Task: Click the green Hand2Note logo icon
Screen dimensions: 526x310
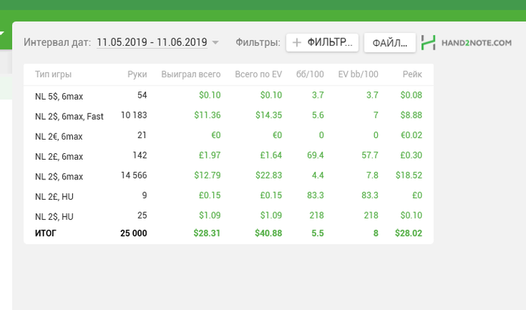Action: (428, 43)
